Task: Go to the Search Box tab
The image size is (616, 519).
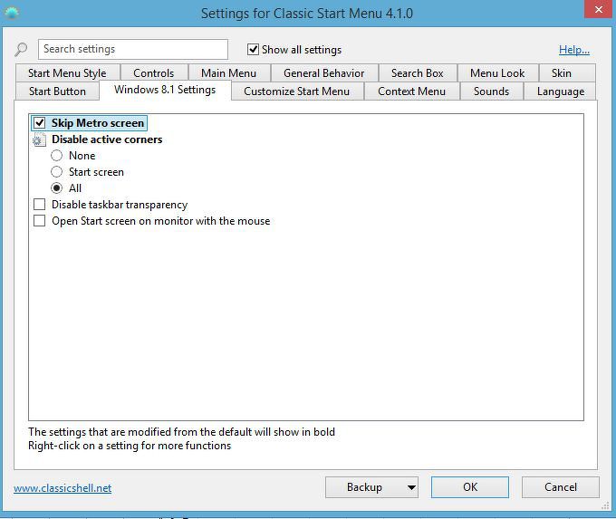Action: (x=418, y=73)
